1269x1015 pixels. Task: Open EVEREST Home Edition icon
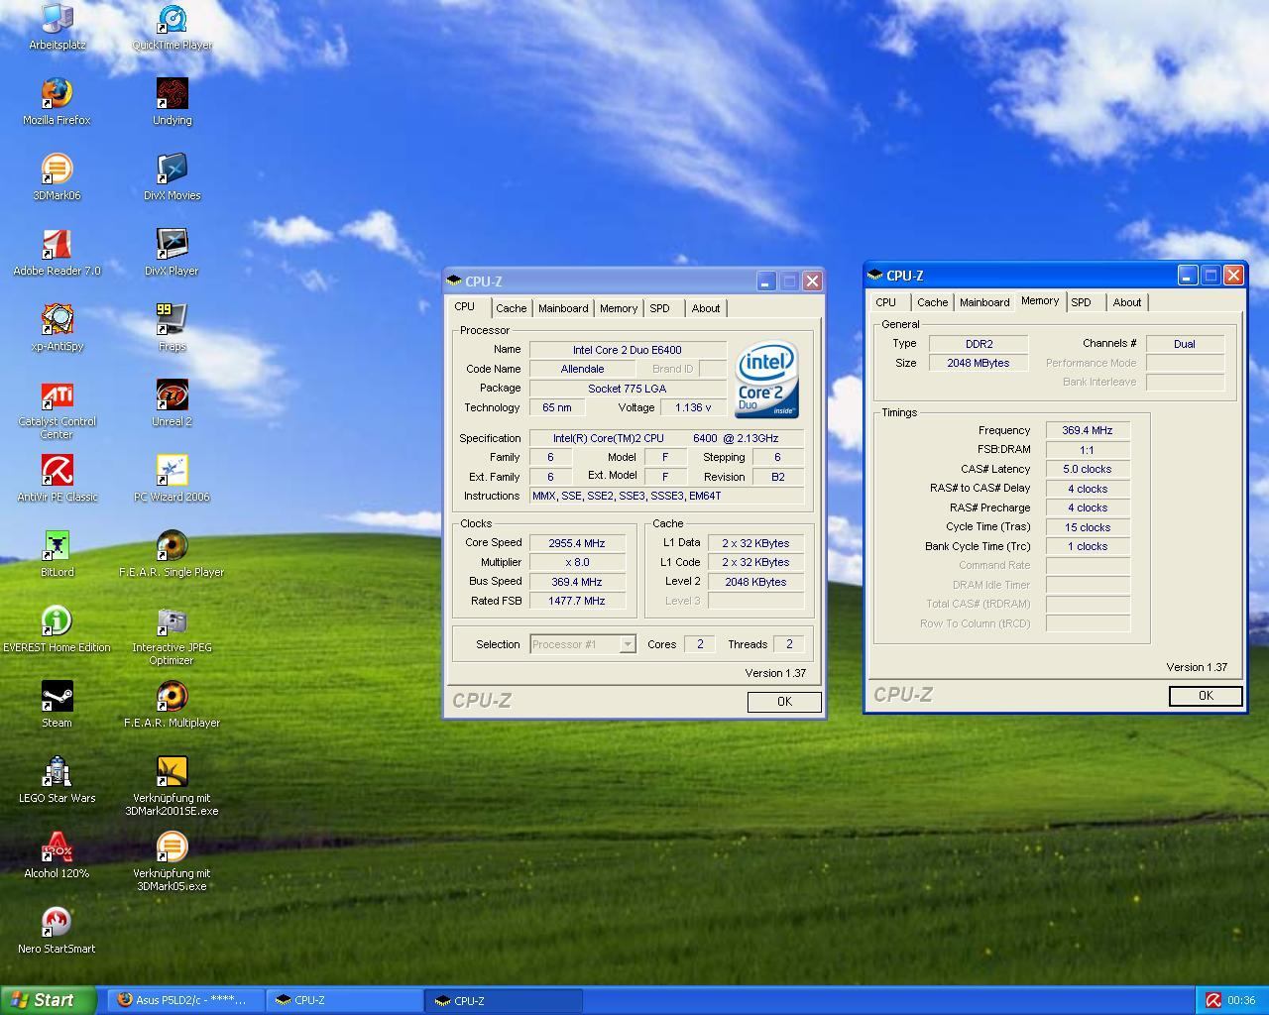click(x=57, y=621)
